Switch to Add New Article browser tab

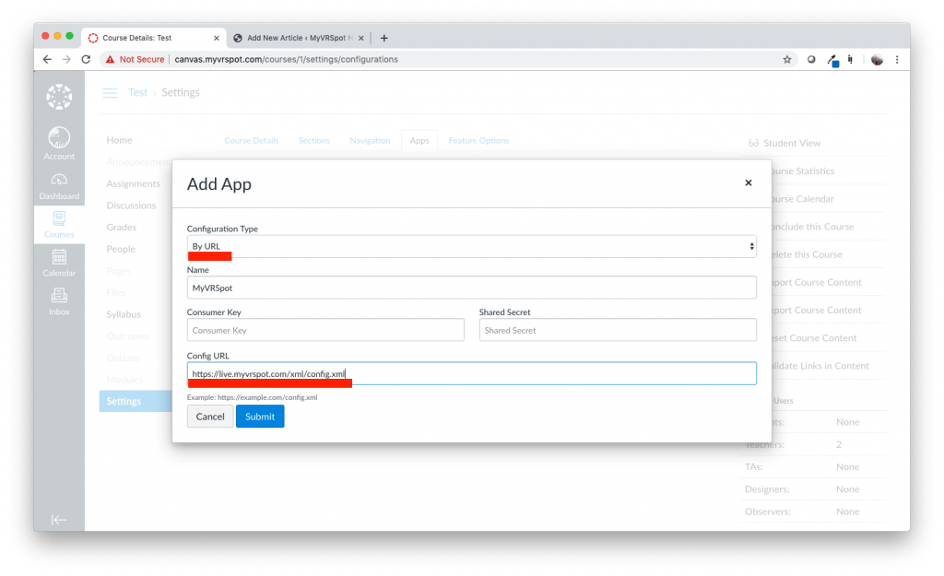pos(297,38)
